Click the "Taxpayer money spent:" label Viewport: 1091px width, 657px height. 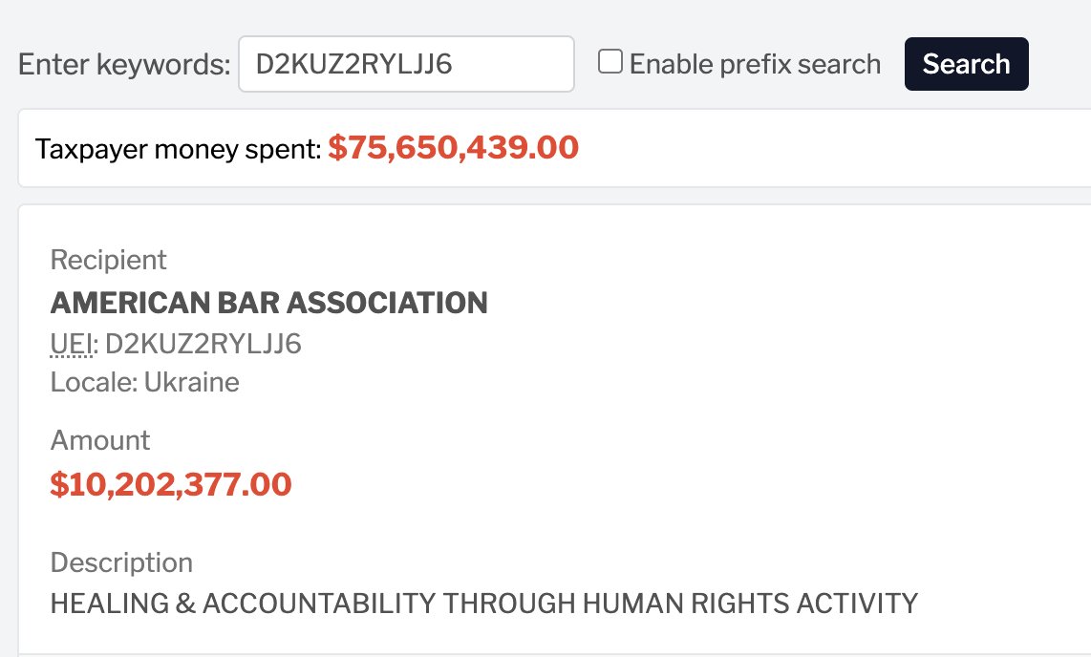coord(178,149)
